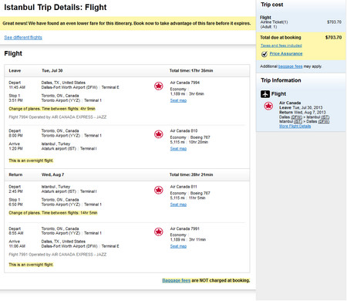Viewport: 347px width, 301px height.
Task: Click the Air Canada 7991 flight label
Action: click(x=185, y=228)
